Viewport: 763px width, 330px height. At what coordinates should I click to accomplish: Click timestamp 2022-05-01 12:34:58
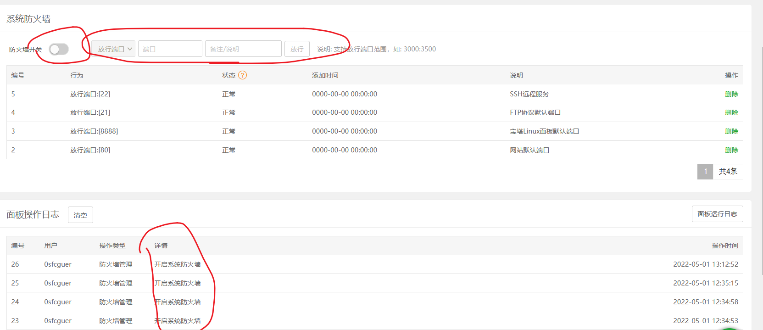tap(706, 302)
